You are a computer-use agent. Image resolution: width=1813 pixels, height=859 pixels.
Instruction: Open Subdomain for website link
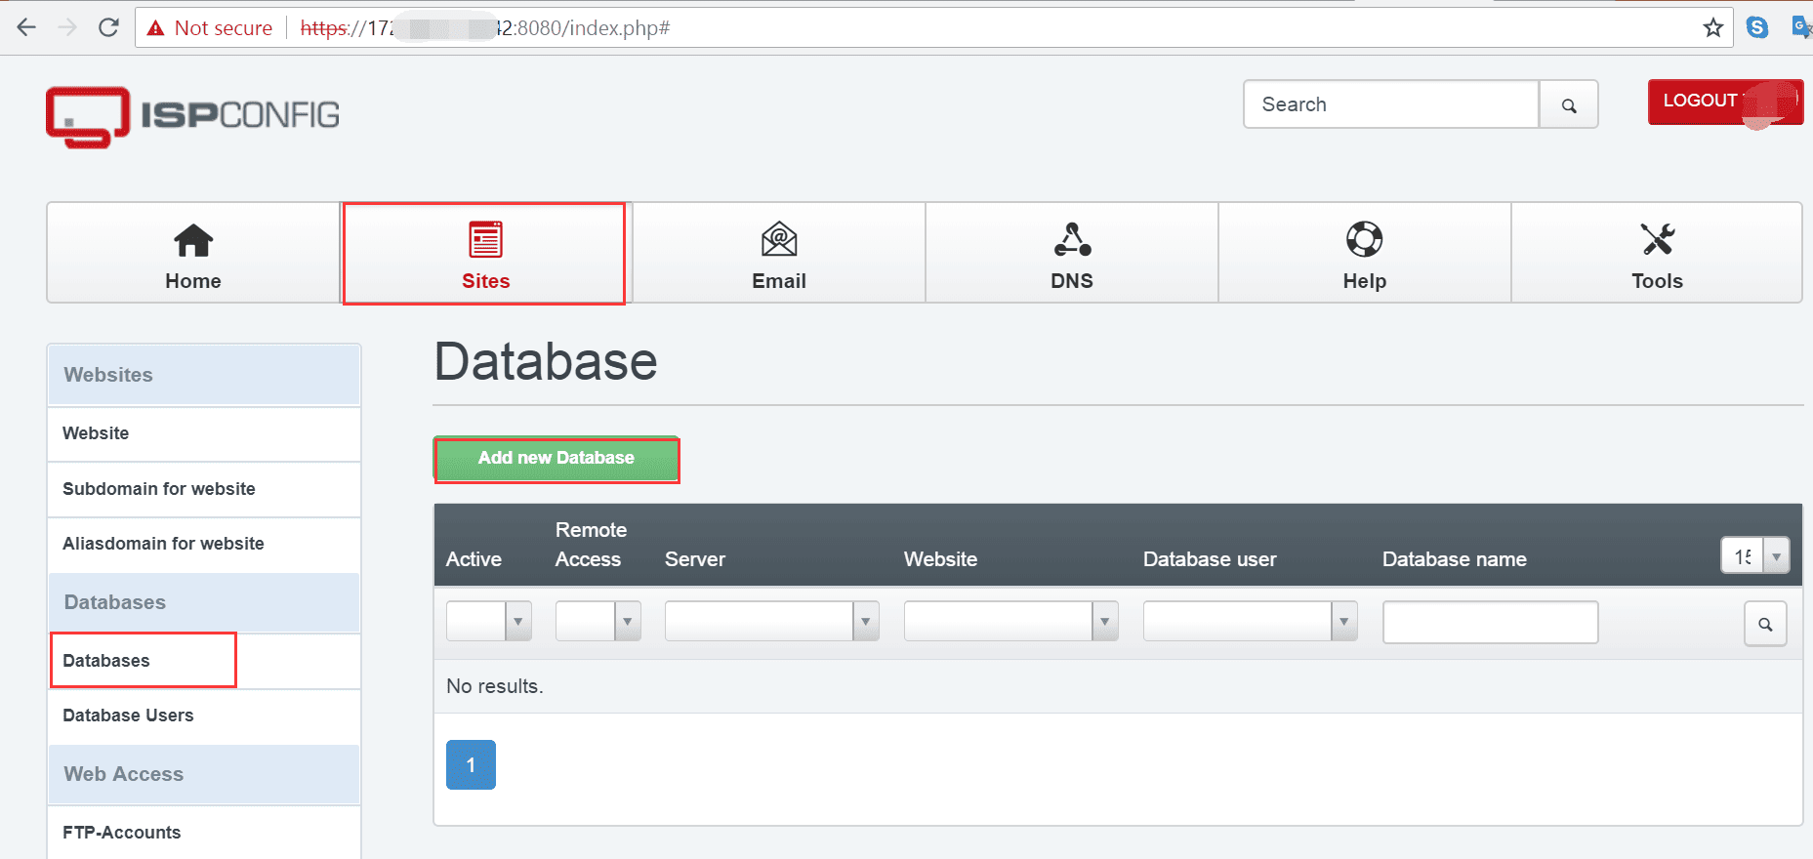point(204,489)
